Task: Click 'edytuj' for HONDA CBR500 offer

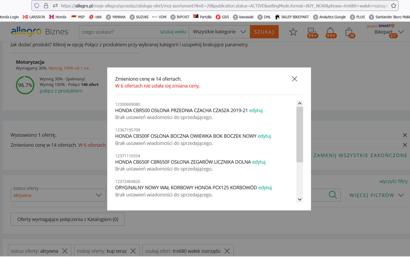Action: [x=256, y=111]
